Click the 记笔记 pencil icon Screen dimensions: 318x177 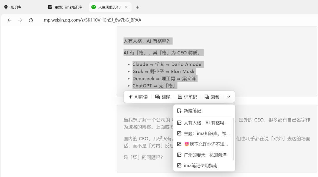(x=180, y=97)
